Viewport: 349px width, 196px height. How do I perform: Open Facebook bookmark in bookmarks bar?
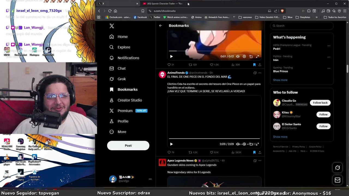[140, 17]
